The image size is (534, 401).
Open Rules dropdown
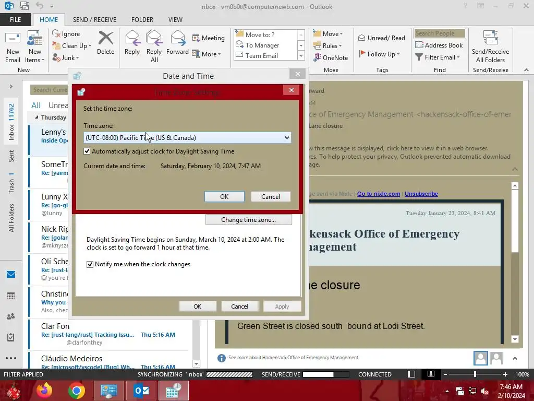(x=327, y=46)
